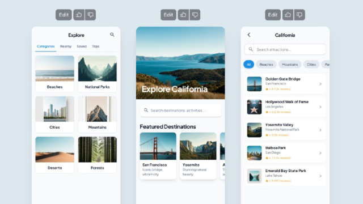This screenshot has width=363, height=204.
Task: Click the Golden Gate Bridge star rating
Action: click(278, 89)
